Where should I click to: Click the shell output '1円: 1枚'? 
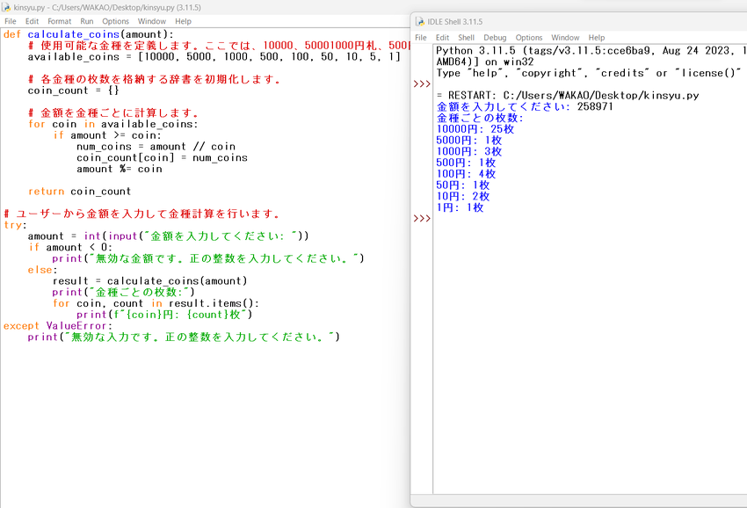click(460, 207)
